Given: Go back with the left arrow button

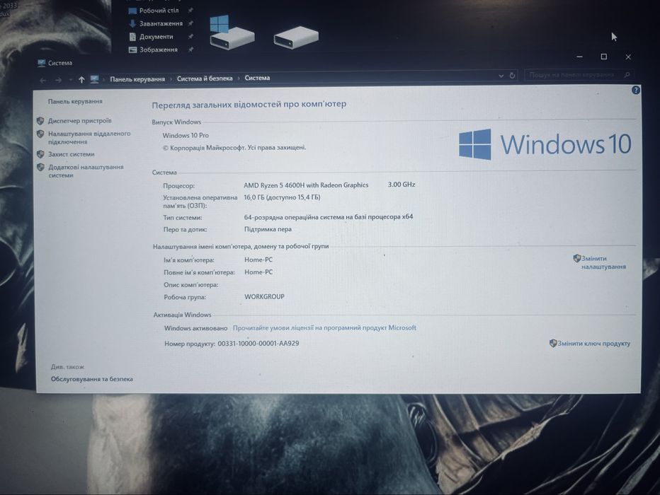Looking at the screenshot, I should (x=43, y=80).
